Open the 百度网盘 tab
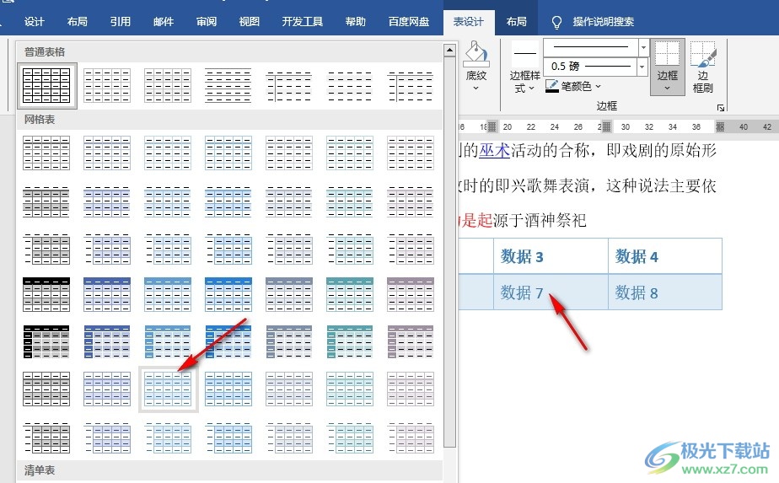The image size is (779, 483). [x=409, y=21]
